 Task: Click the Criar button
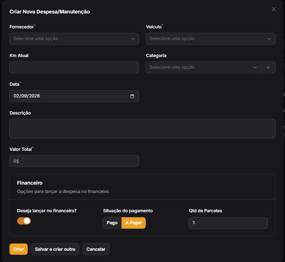(19, 249)
